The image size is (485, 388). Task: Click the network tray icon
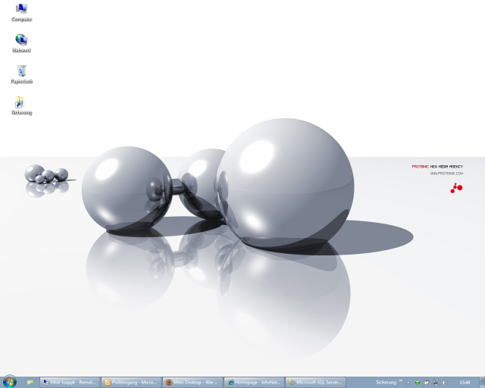tap(435, 383)
